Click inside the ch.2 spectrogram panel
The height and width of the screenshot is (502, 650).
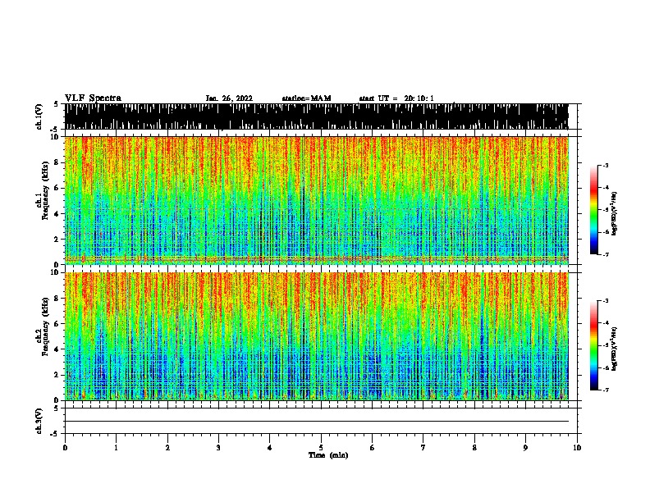click(317, 336)
